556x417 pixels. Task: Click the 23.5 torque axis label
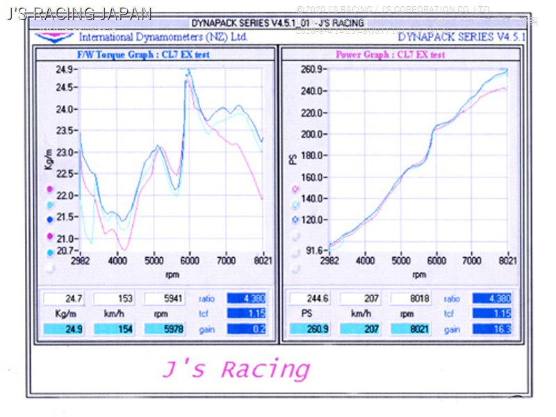tap(64, 131)
